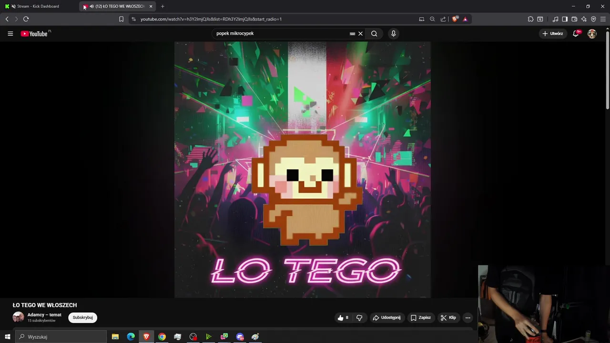Click the video player artwork
This screenshot has width=610, height=343.
coord(303,170)
